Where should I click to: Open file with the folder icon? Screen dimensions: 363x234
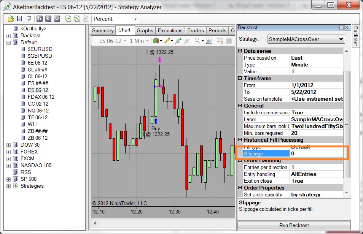[x=11, y=19]
